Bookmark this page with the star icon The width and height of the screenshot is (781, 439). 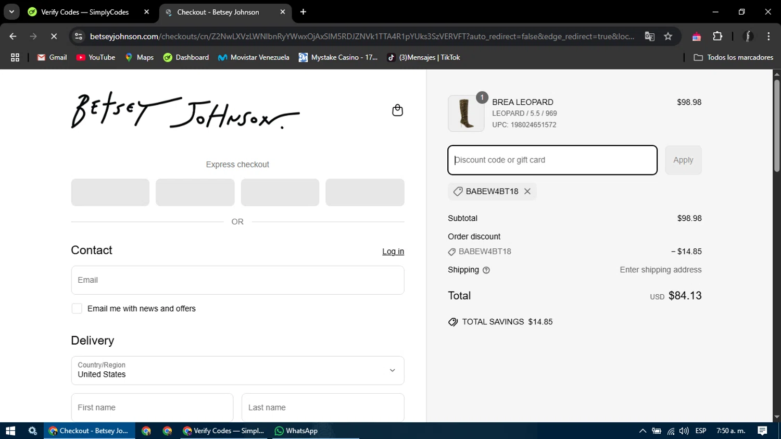(668, 36)
